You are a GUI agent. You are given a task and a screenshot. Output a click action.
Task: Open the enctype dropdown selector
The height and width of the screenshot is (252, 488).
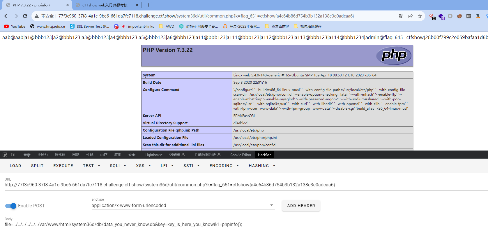tap(183, 205)
